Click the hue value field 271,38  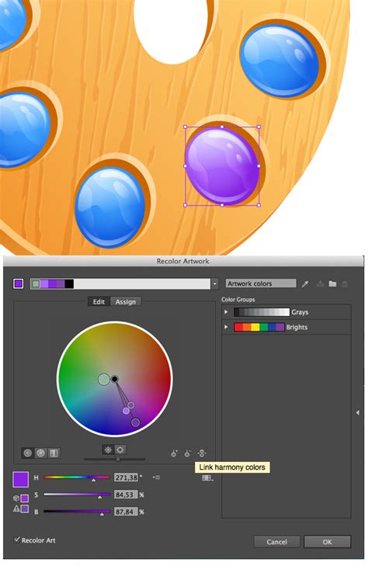(126, 477)
